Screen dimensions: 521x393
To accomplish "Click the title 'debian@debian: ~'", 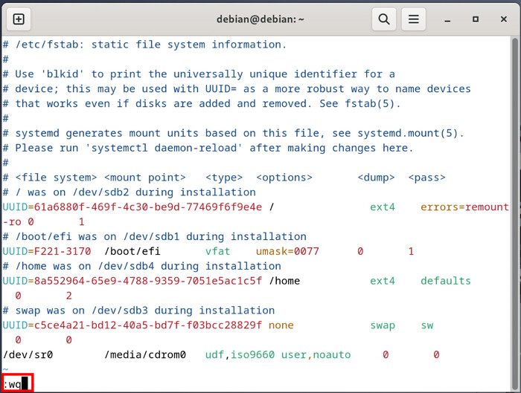I will 260,19.
